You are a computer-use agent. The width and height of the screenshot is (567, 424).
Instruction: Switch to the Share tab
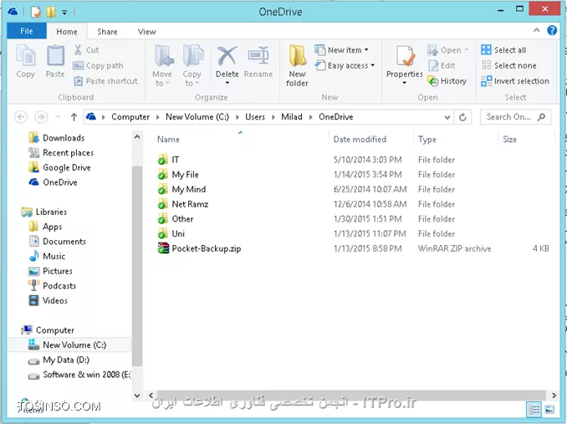click(x=107, y=32)
